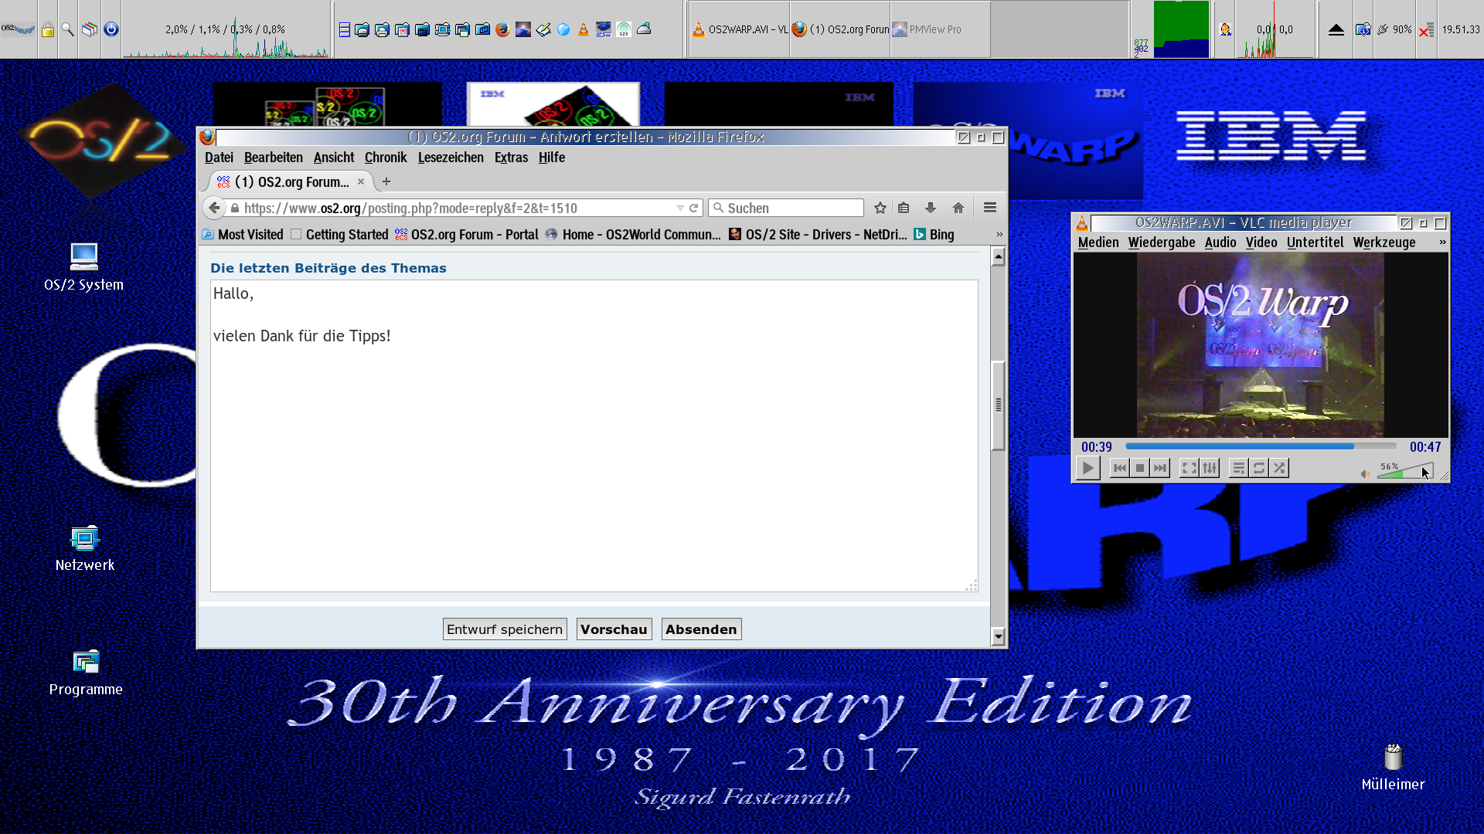Image resolution: width=1484 pixels, height=834 pixels.
Task: Click the OS2 Warp menu button in the top bar
Action: pyautogui.click(x=18, y=29)
